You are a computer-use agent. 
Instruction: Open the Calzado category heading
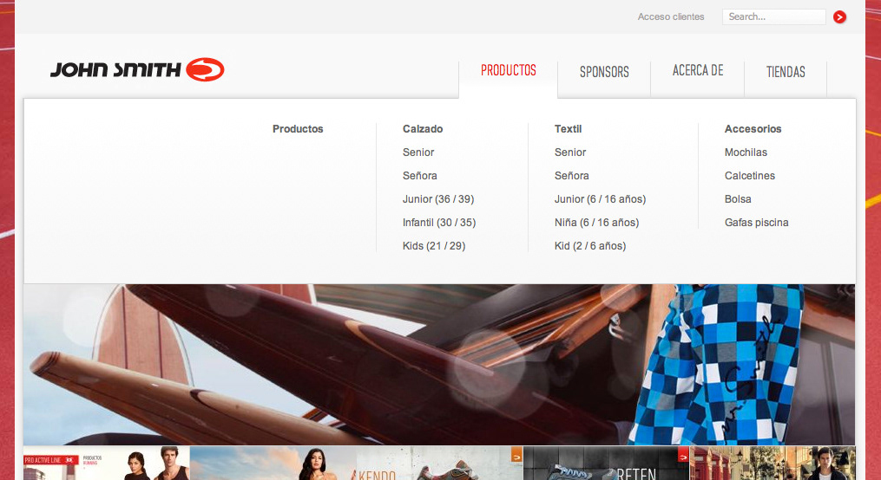423,129
